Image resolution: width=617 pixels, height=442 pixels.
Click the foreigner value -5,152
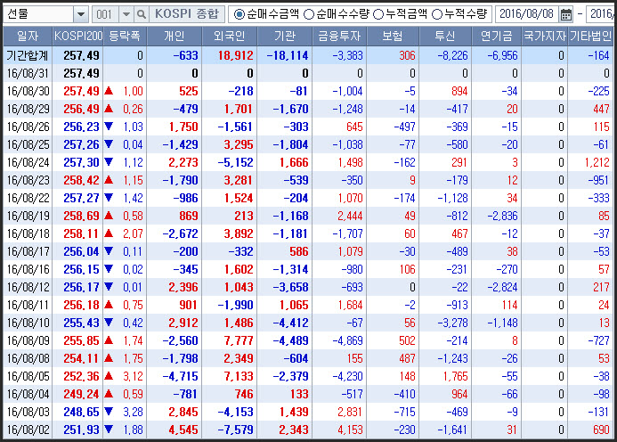pos(235,162)
